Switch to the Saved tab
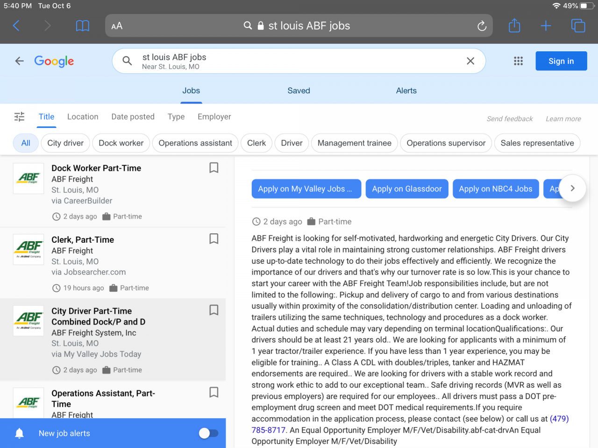 (x=299, y=91)
